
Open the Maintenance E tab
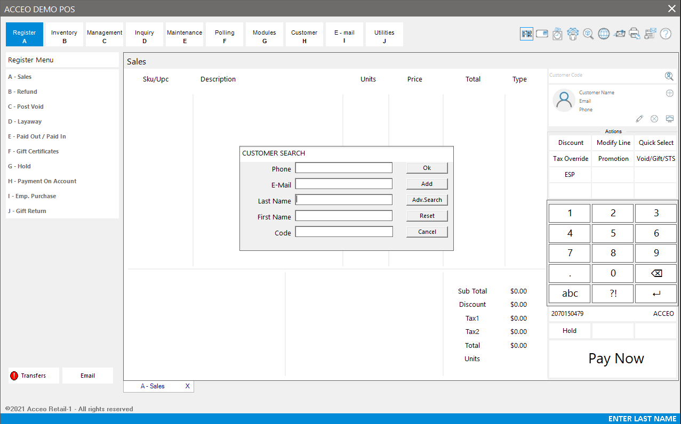click(185, 34)
